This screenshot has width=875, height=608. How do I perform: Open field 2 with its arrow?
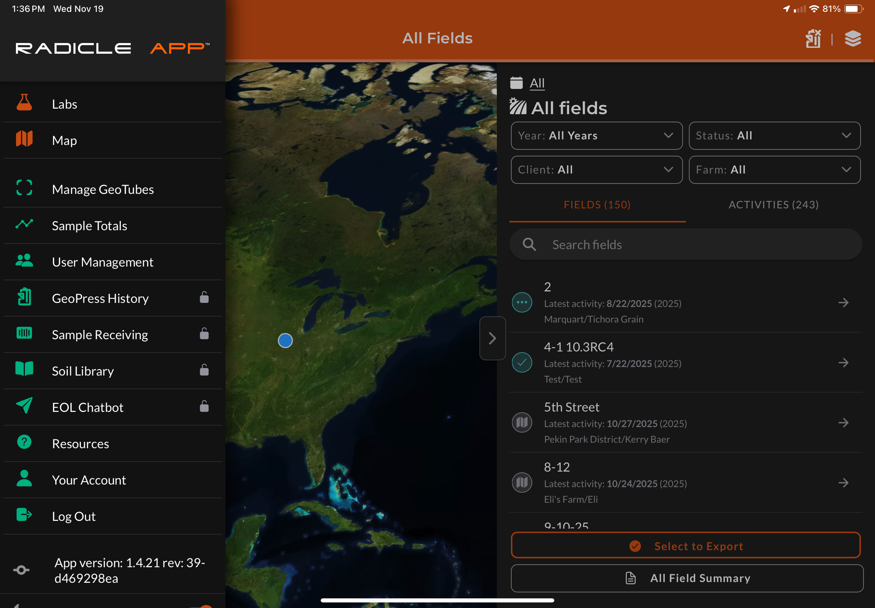click(x=844, y=303)
